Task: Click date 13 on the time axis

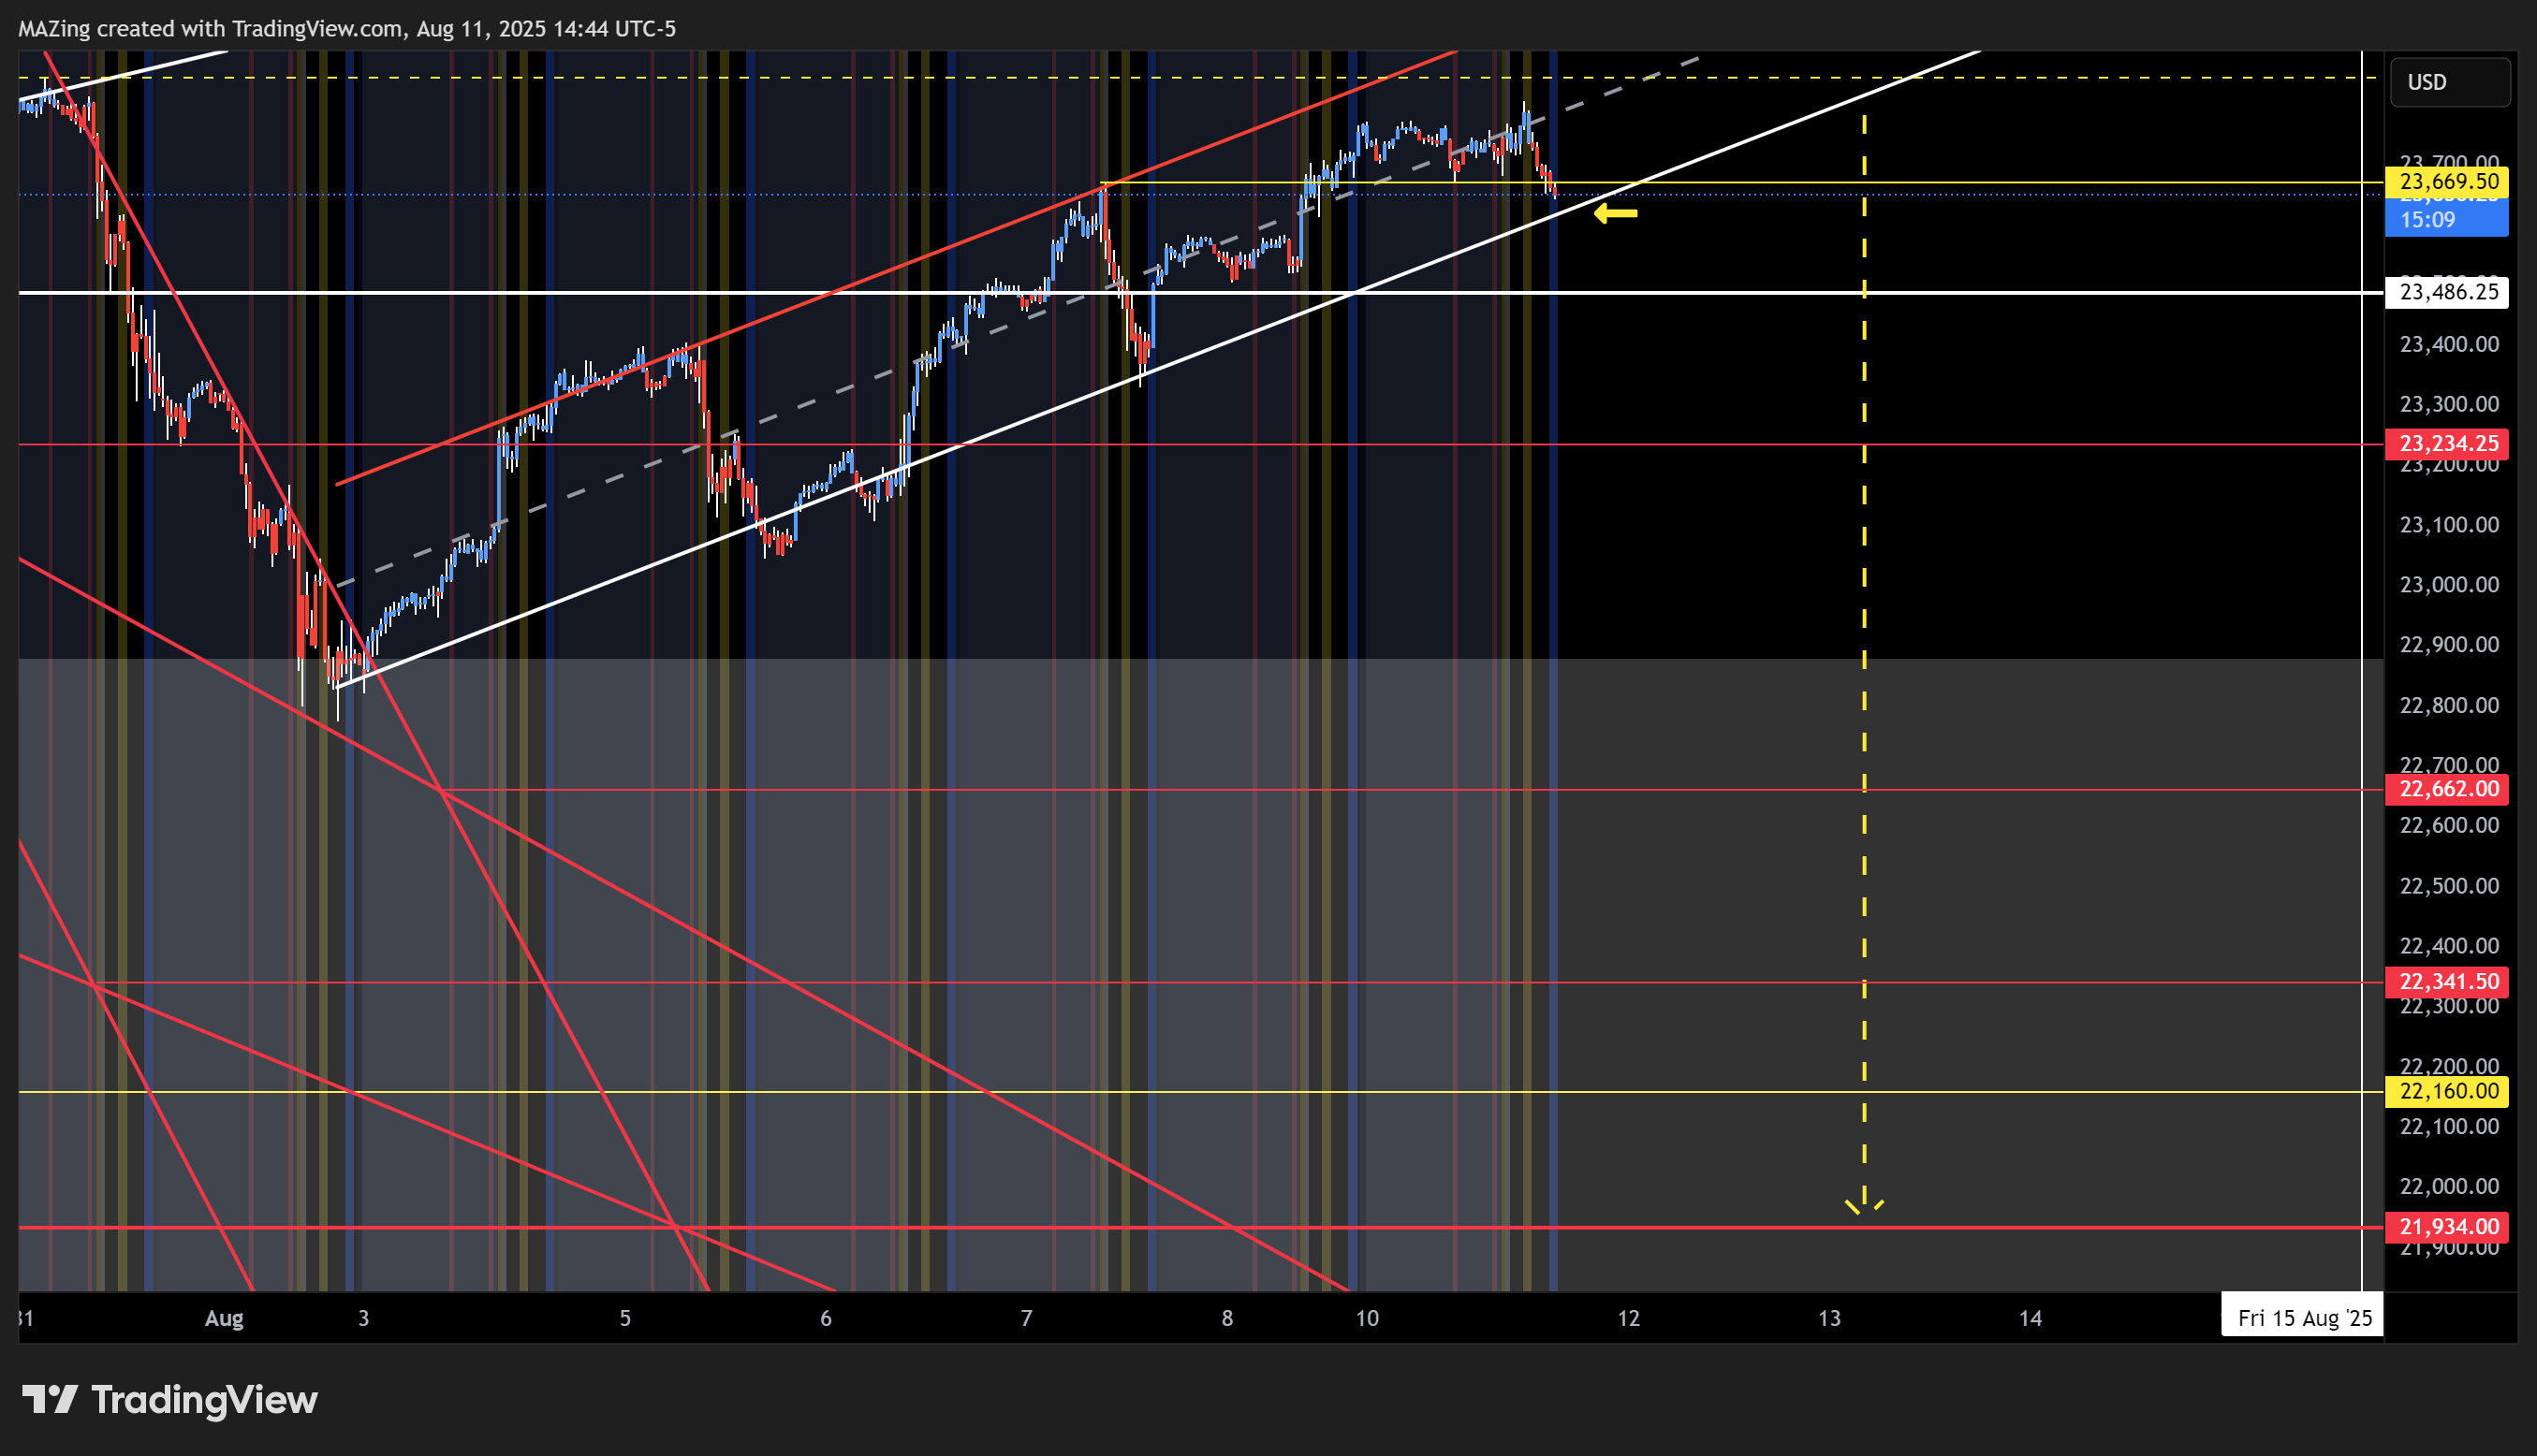Action: pos(1829,1319)
